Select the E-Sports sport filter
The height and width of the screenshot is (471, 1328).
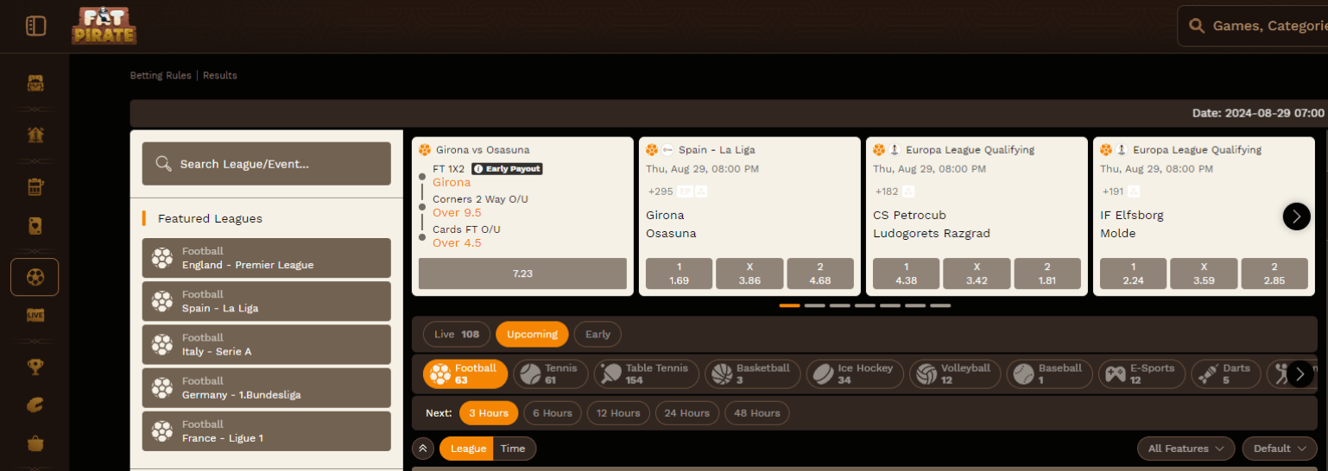[1141, 374]
